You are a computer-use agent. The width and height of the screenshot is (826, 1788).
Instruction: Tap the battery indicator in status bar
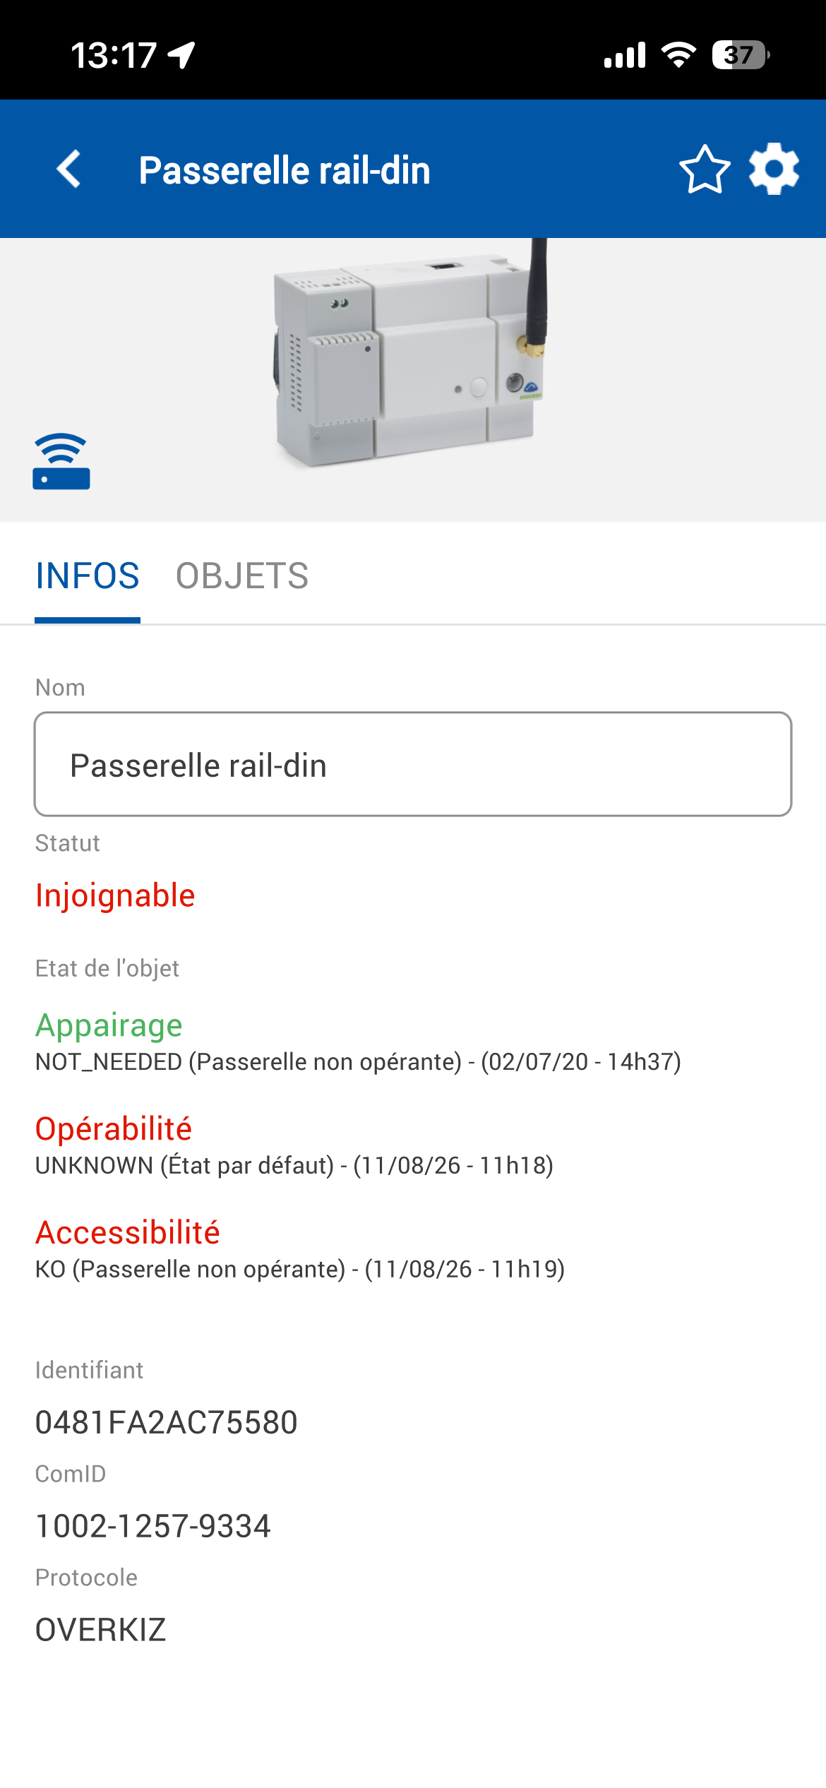point(741,55)
